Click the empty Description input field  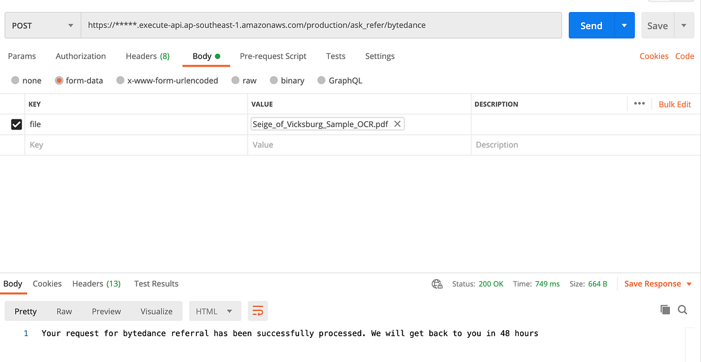pos(585,145)
